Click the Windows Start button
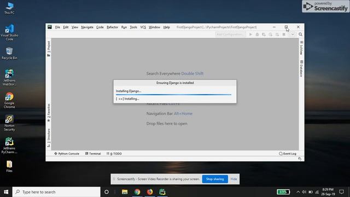 click(6, 192)
